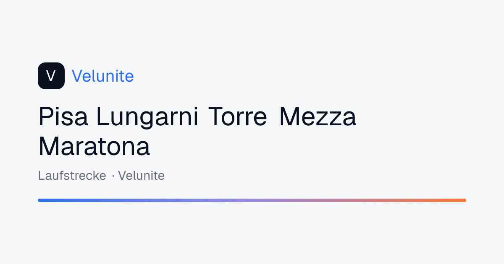Screen dimensions: 504x264
Task: Click the gray Velunite text in subtitle
Action: coord(141,176)
